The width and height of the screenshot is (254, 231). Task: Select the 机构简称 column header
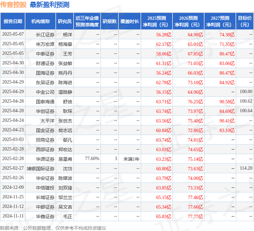(x=41, y=21)
